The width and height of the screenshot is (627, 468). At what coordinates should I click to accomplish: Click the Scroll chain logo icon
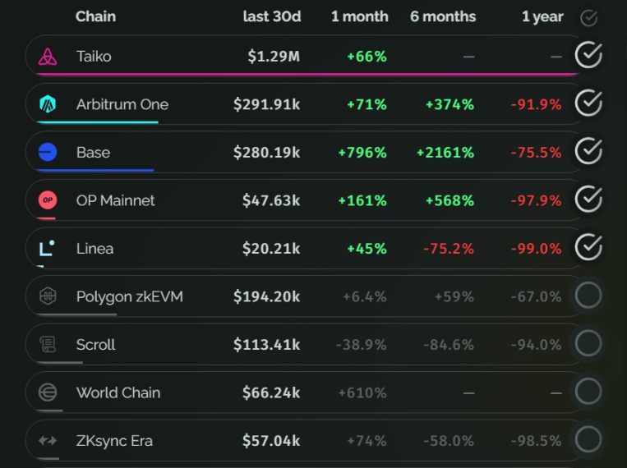(x=48, y=345)
